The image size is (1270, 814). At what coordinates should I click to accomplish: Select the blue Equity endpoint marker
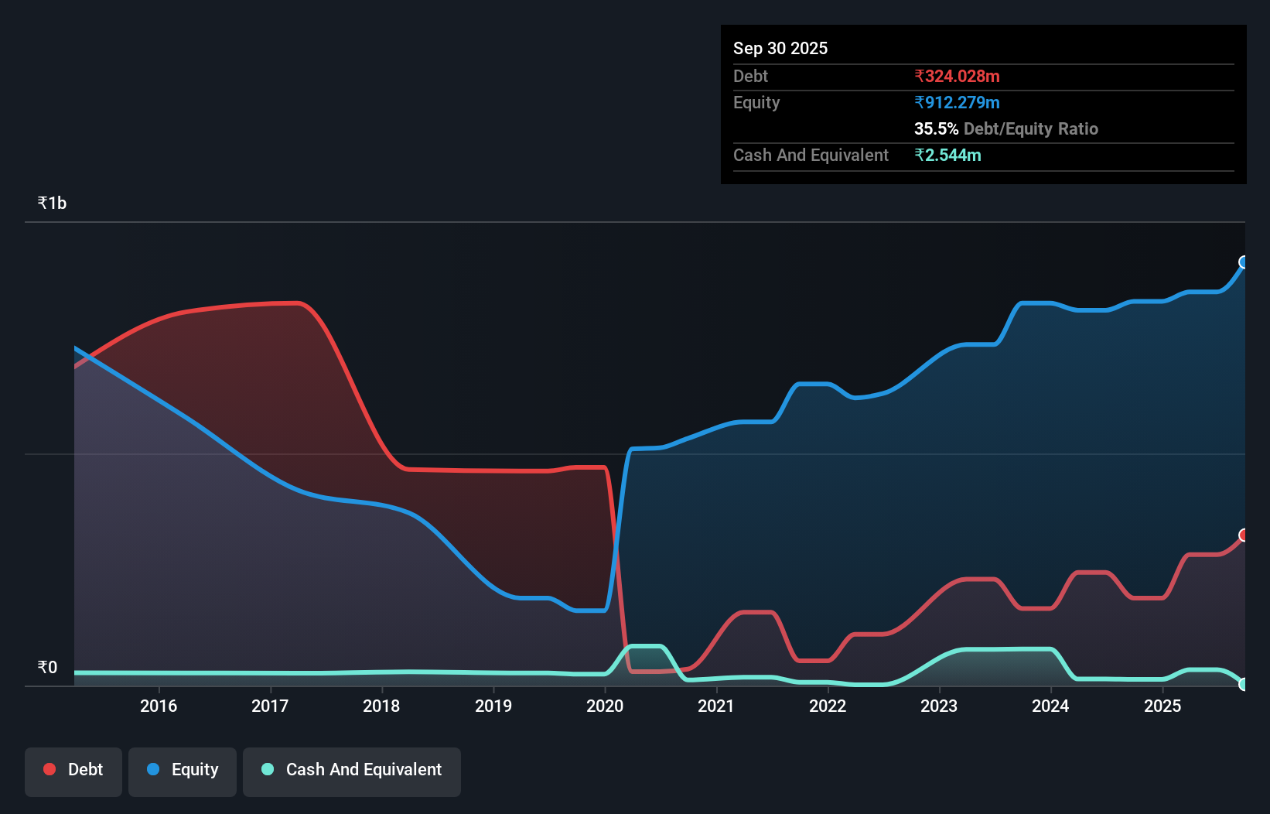pyautogui.click(x=1244, y=262)
